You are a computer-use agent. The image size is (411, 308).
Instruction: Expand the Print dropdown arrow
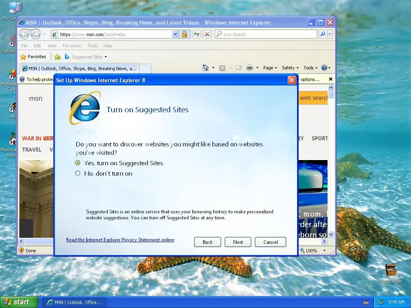257,68
